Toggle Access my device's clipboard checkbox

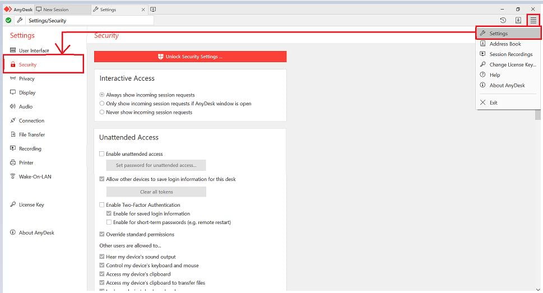click(x=102, y=274)
